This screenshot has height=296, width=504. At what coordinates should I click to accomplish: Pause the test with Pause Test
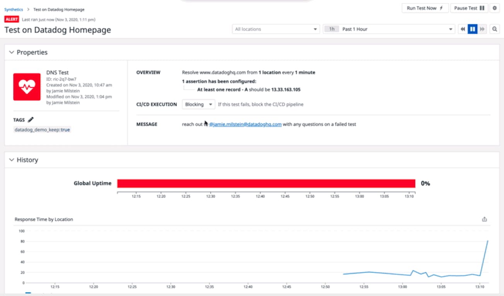pyautogui.click(x=469, y=8)
